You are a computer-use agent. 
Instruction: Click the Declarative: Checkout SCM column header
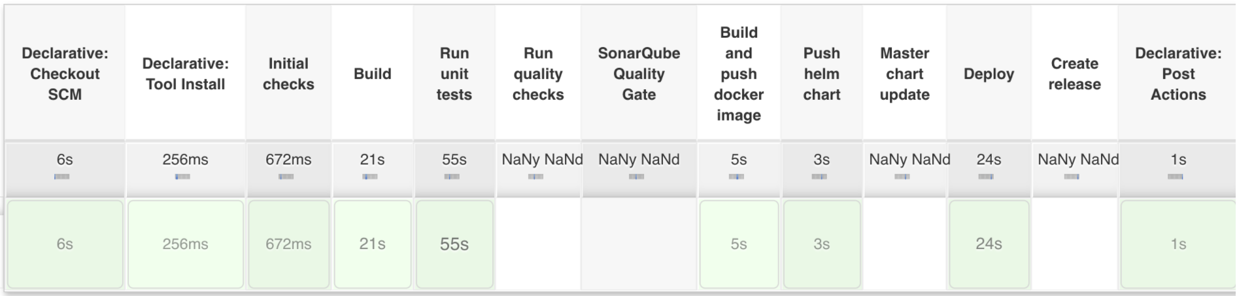pos(65,74)
